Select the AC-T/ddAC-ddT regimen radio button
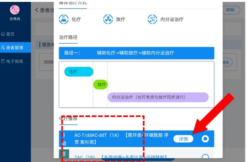Screen dimensions: 247x162 (x=205, y=139)
